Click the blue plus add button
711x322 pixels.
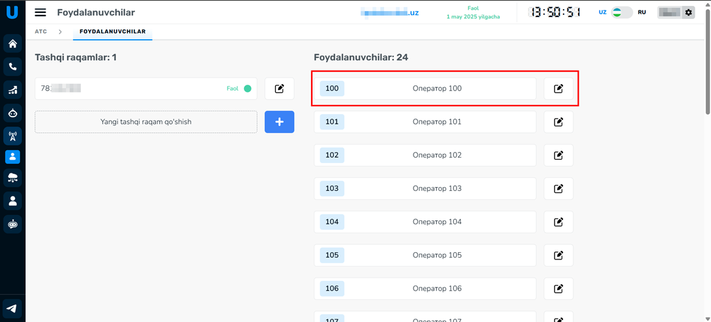tap(279, 122)
